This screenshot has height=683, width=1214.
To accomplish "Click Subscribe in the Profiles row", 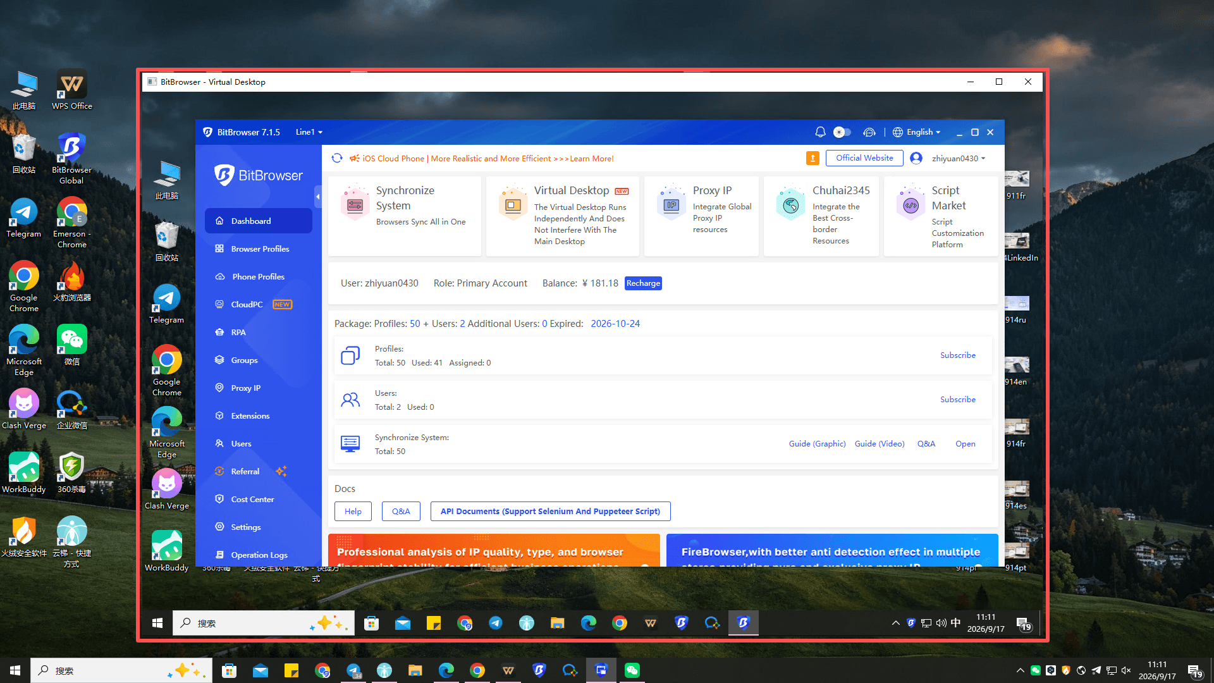I will pos(957,355).
